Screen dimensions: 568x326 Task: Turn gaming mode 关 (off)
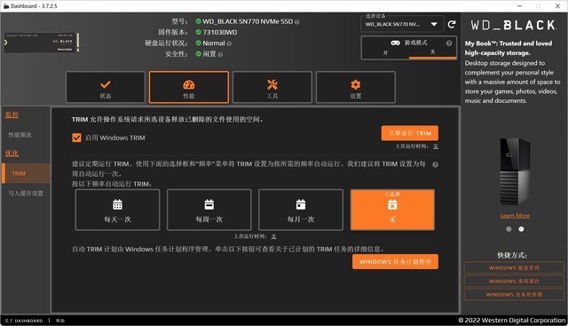(x=432, y=52)
